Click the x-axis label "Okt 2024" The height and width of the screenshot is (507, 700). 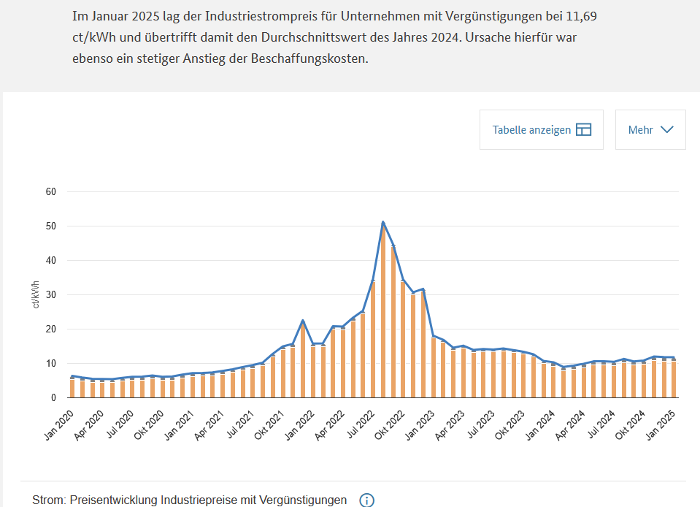pos(631,425)
